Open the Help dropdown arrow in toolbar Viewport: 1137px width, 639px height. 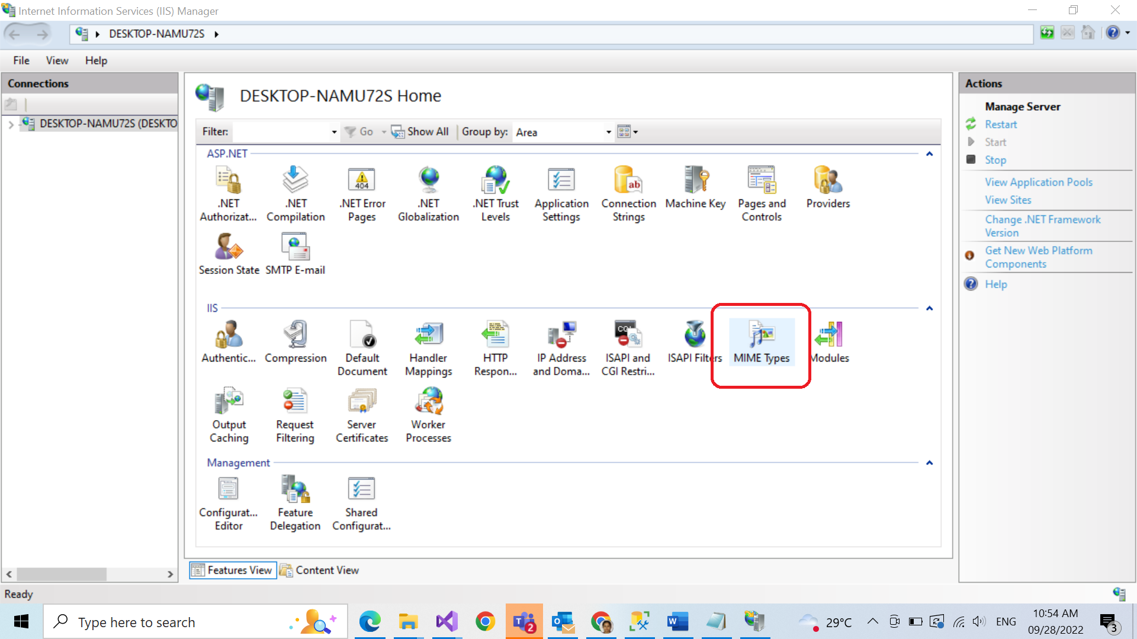click(1128, 33)
